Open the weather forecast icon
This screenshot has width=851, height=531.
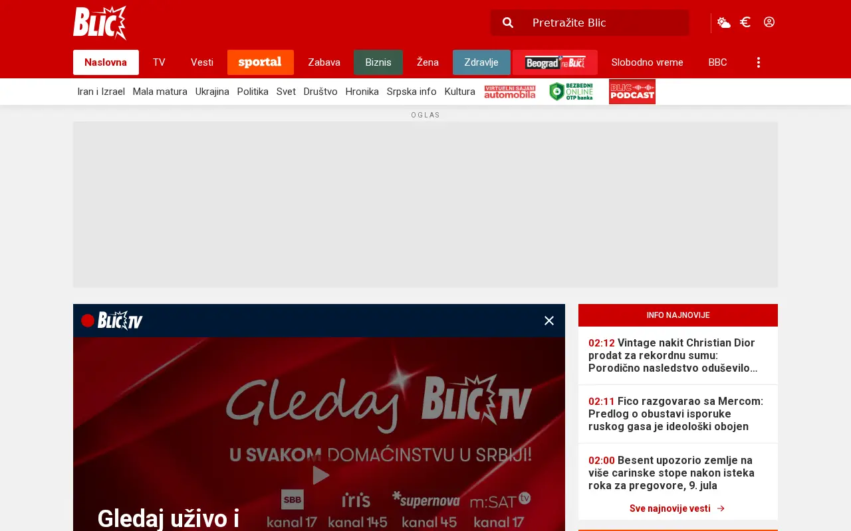(x=724, y=23)
